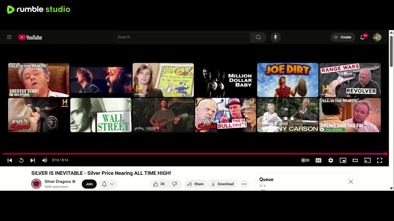Open the Wizard of Oz book video
This screenshot has height=221, width=394.
click(163, 80)
